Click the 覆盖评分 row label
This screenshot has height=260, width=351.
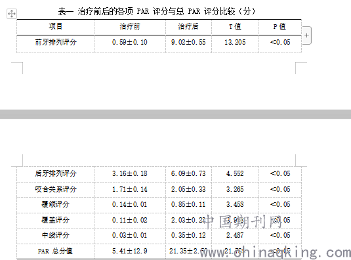point(56,220)
